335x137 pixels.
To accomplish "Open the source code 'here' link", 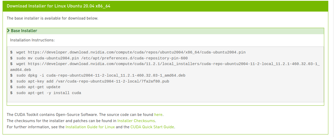I will [x=158, y=115].
